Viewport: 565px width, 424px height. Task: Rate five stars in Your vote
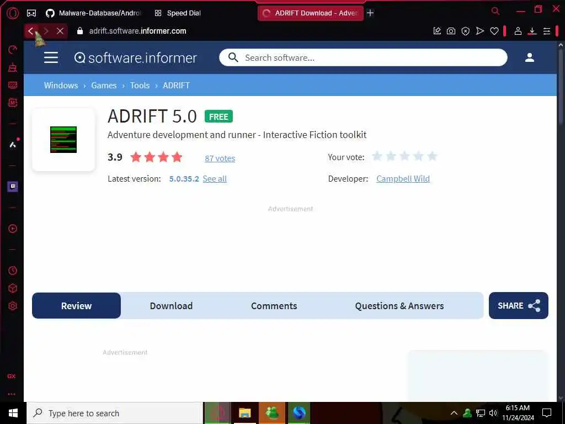point(432,156)
